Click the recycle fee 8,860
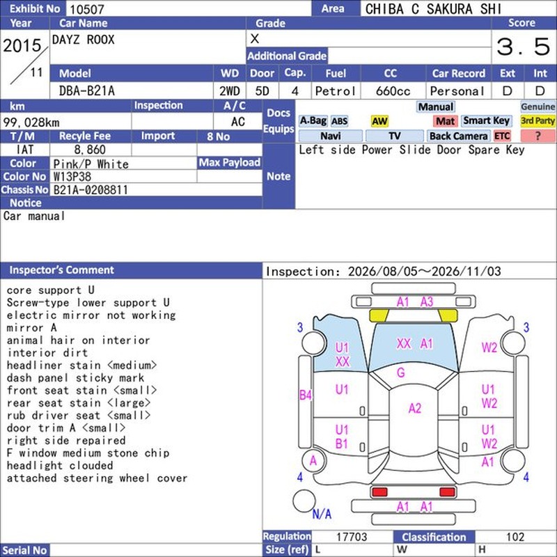 [90, 150]
